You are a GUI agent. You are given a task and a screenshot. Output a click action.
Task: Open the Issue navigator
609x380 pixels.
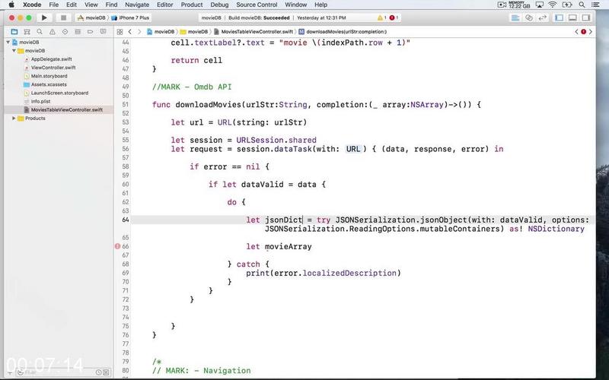(x=52, y=32)
